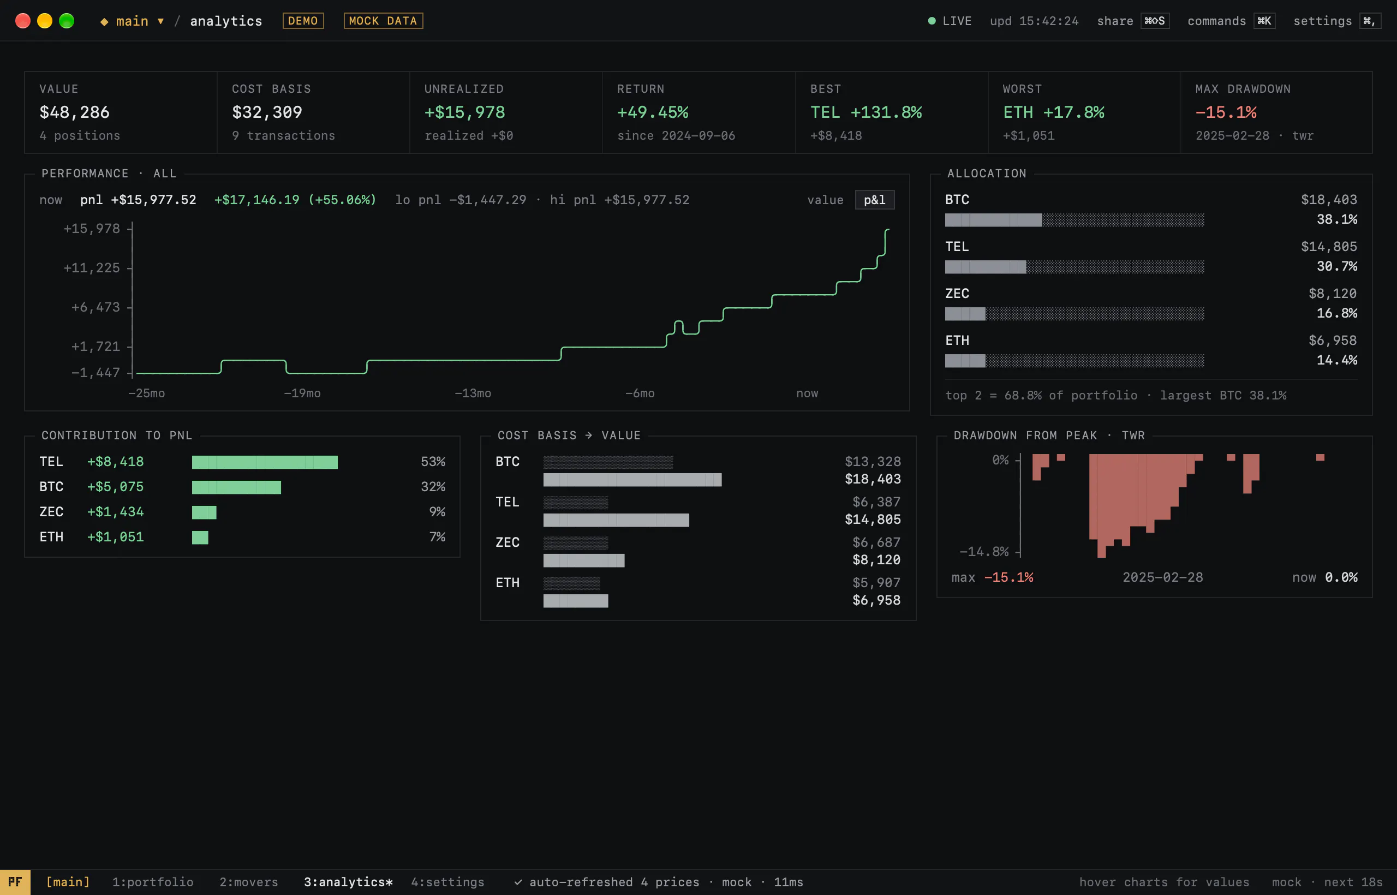This screenshot has width=1397, height=895.
Task: Switch to the 1:portfolio tab
Action: (153, 882)
